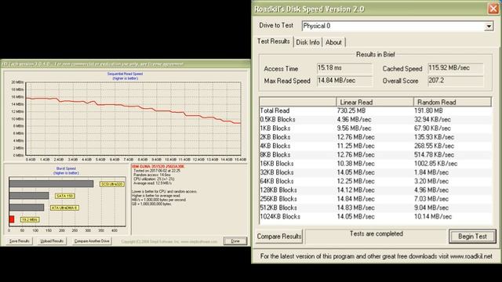Click the 10.14 MB/sec random read value
This screenshot has width=502, height=282.
(433, 216)
